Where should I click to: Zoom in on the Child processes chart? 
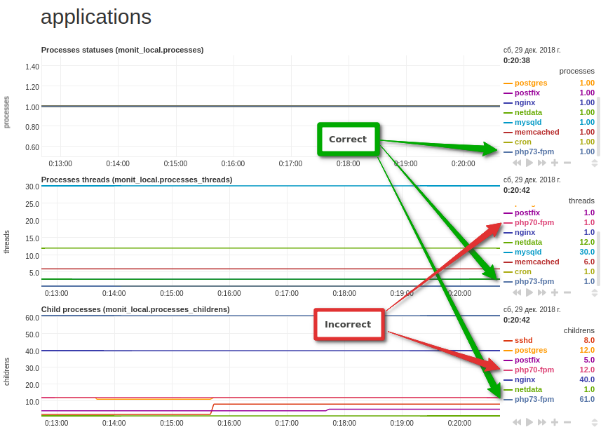tap(554, 422)
